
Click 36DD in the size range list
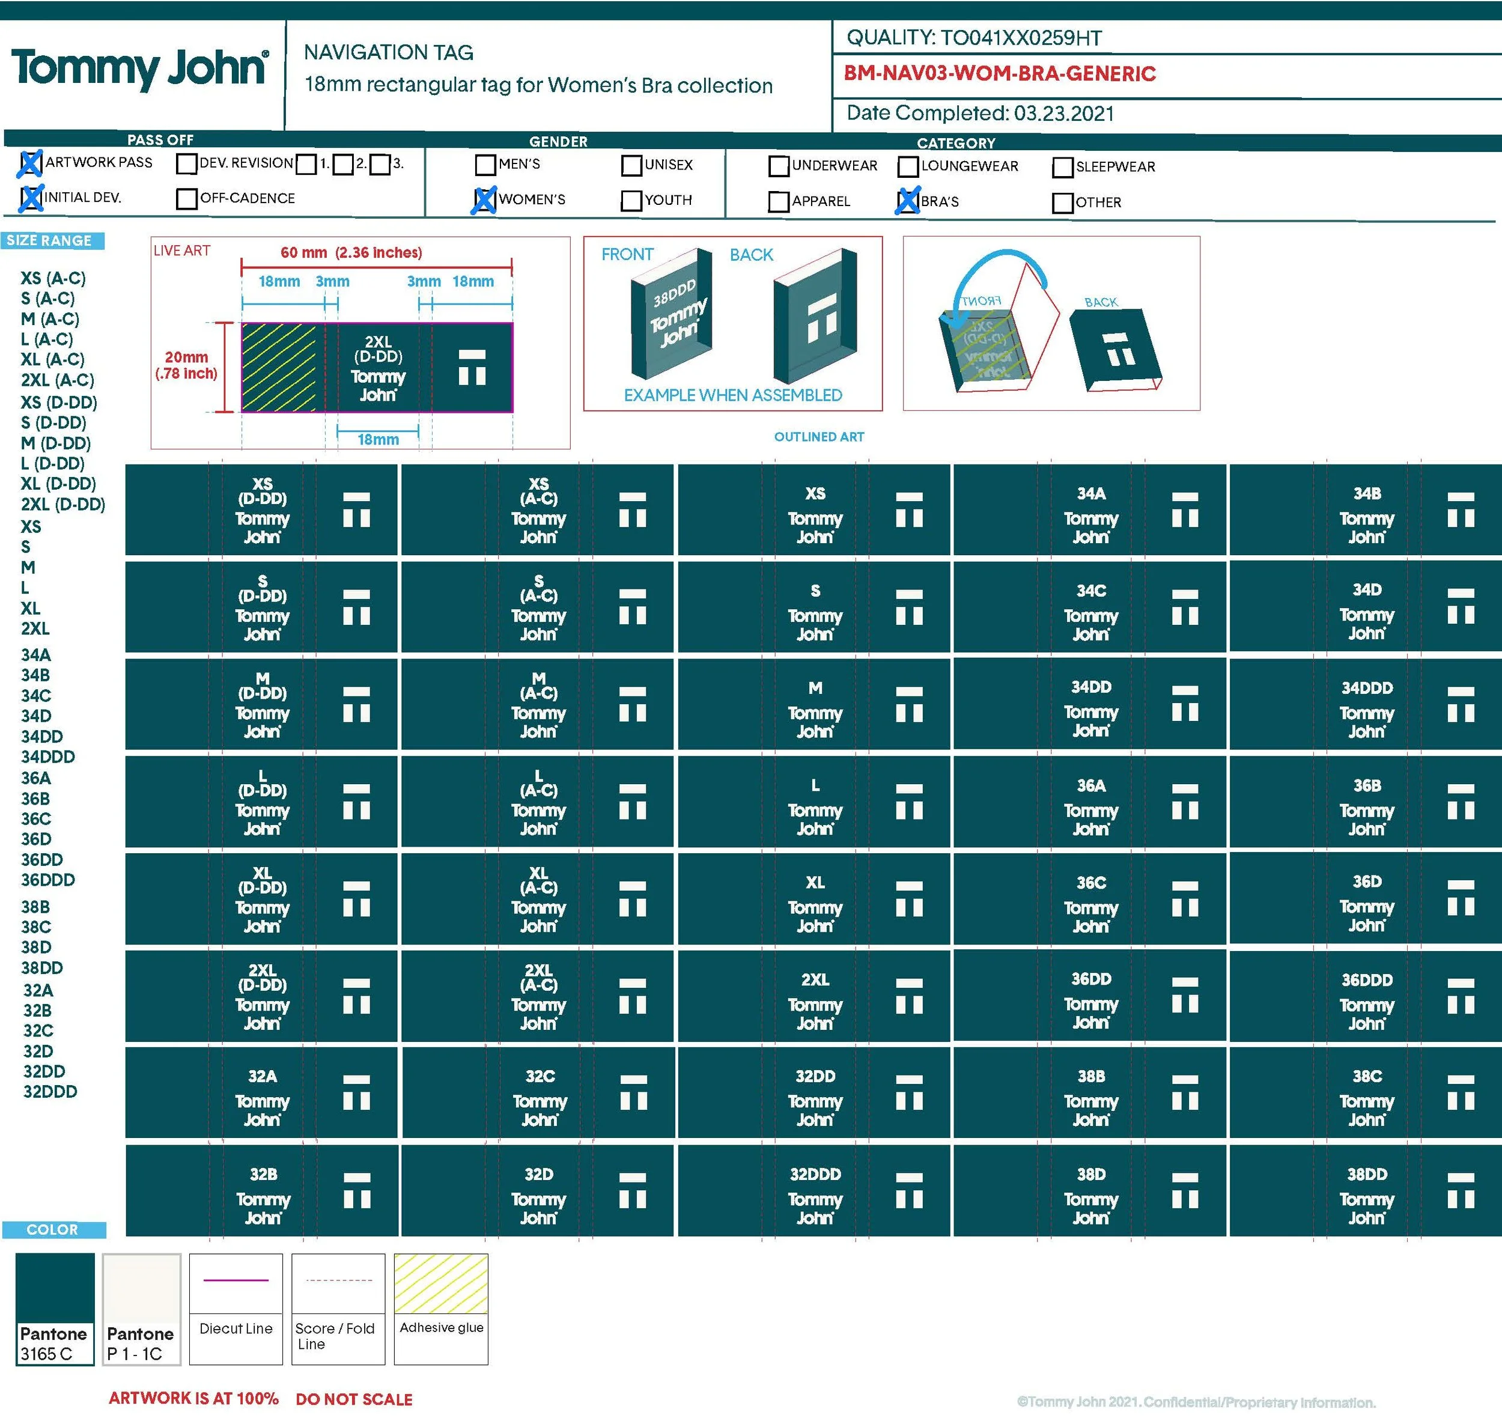pos(41,859)
